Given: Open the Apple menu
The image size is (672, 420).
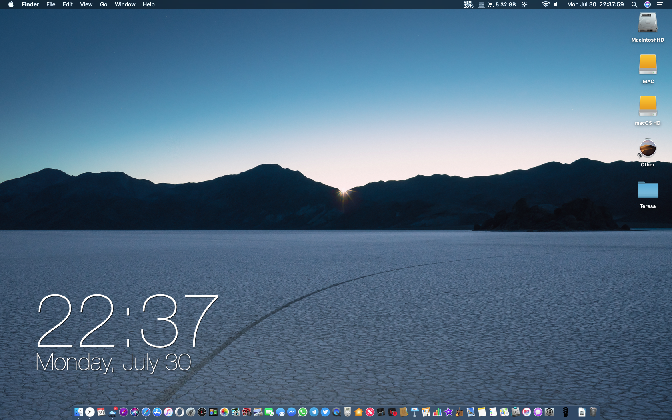Looking at the screenshot, I should tap(11, 4).
